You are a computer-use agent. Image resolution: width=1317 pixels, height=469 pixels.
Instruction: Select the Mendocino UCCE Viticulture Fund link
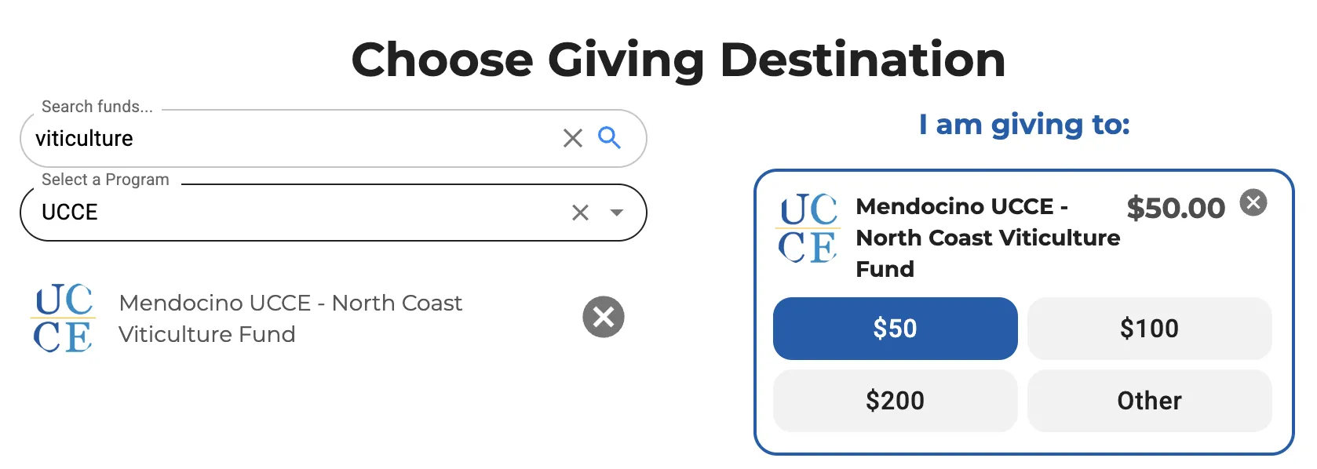290,318
